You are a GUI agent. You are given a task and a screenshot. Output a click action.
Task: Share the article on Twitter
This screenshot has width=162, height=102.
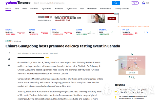click(9, 59)
